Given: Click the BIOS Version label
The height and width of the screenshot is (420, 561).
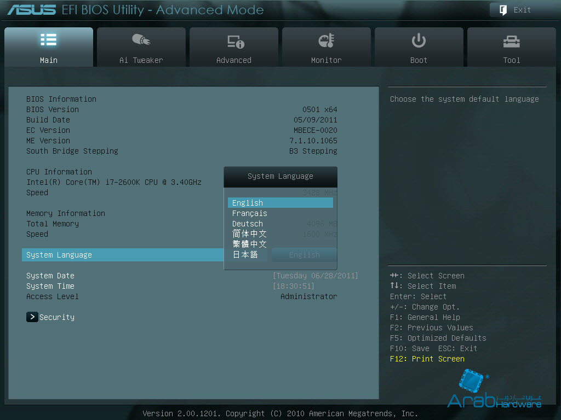Looking at the screenshot, I should point(52,109).
